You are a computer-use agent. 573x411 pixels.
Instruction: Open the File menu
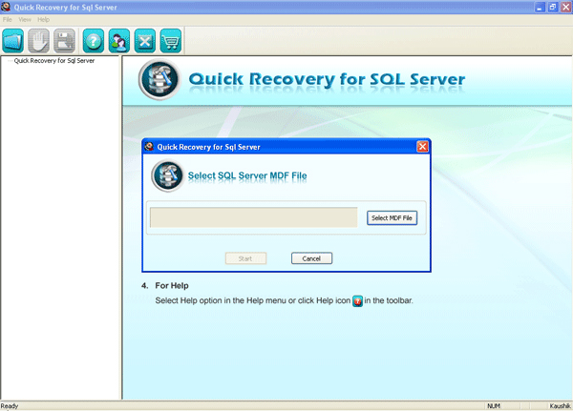(x=8, y=20)
